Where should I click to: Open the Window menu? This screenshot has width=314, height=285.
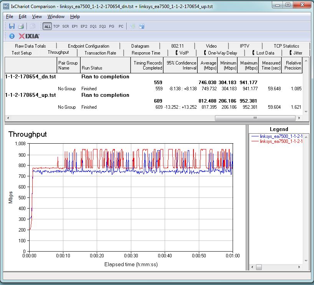pos(56,17)
